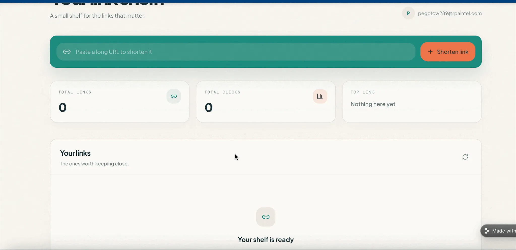This screenshot has height=250, width=516.
Task: Focus the Paste a long URL field
Action: tap(236, 52)
